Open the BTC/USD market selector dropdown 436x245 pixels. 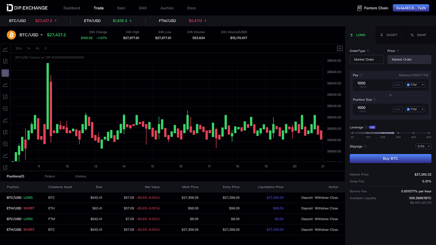[41, 35]
